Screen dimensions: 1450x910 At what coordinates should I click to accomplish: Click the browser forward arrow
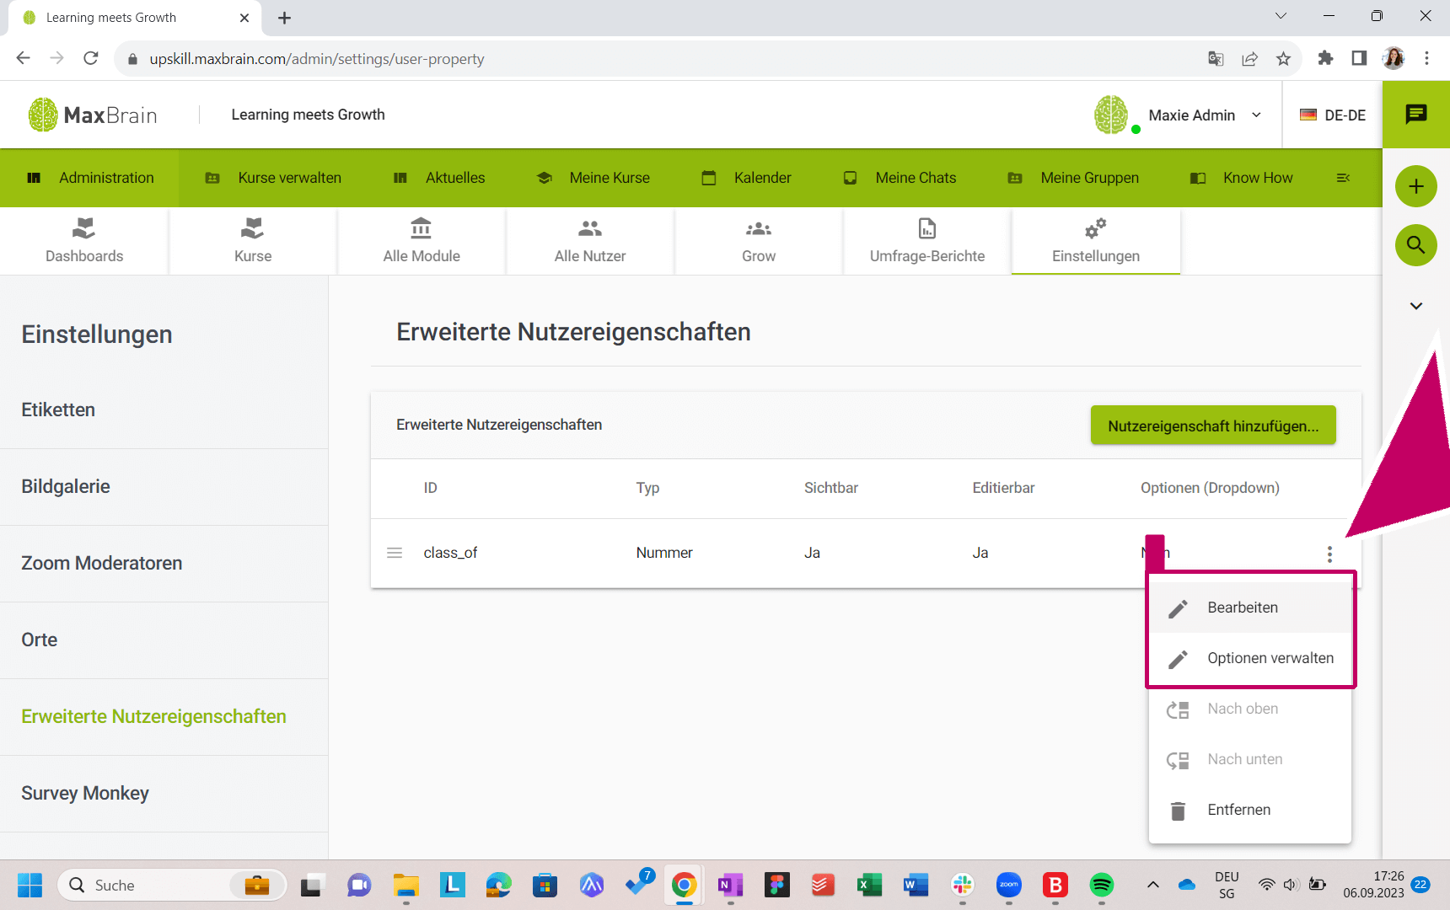coord(57,58)
